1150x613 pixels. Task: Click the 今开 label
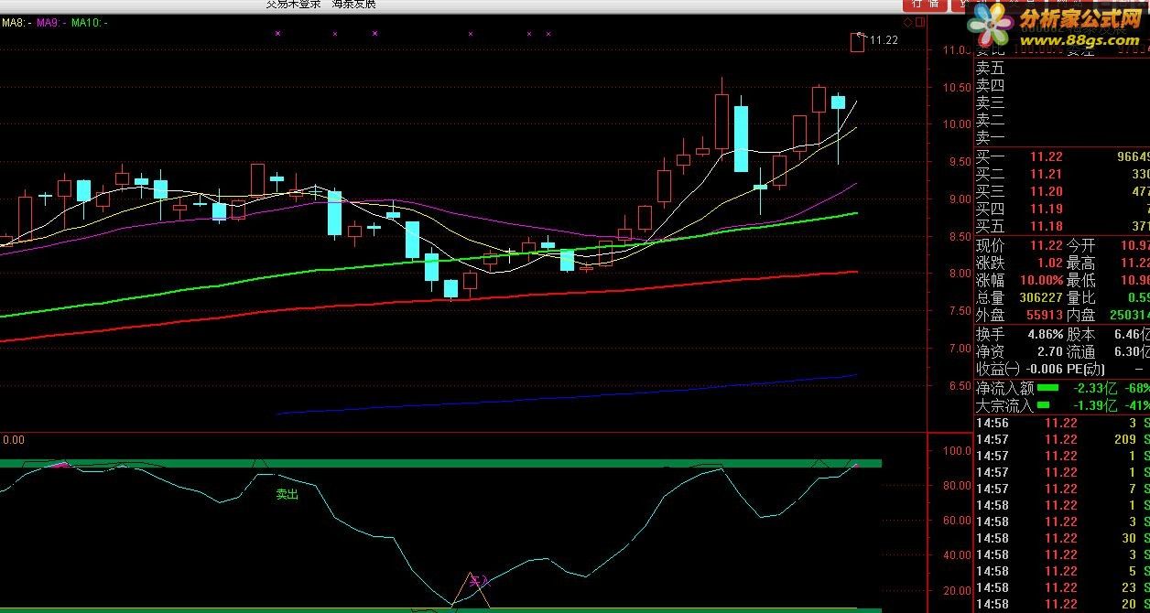[x=1081, y=246]
